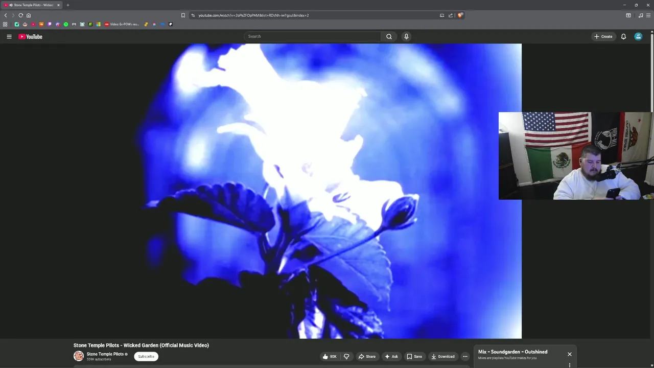Click the webcam overlay thumbnail
Screen dimensions: 654x368
[x=576, y=156]
